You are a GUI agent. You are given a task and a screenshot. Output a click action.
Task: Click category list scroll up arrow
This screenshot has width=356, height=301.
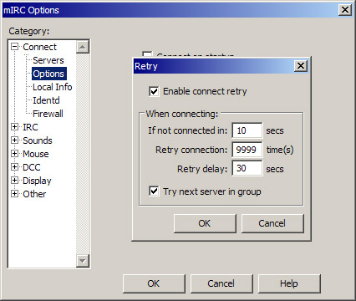point(83,47)
